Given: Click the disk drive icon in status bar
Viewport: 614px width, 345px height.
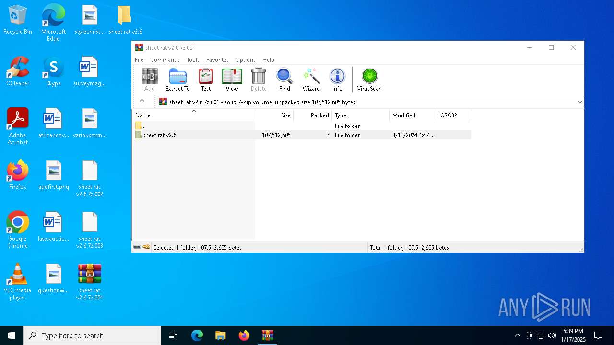Looking at the screenshot, I should click(x=137, y=247).
